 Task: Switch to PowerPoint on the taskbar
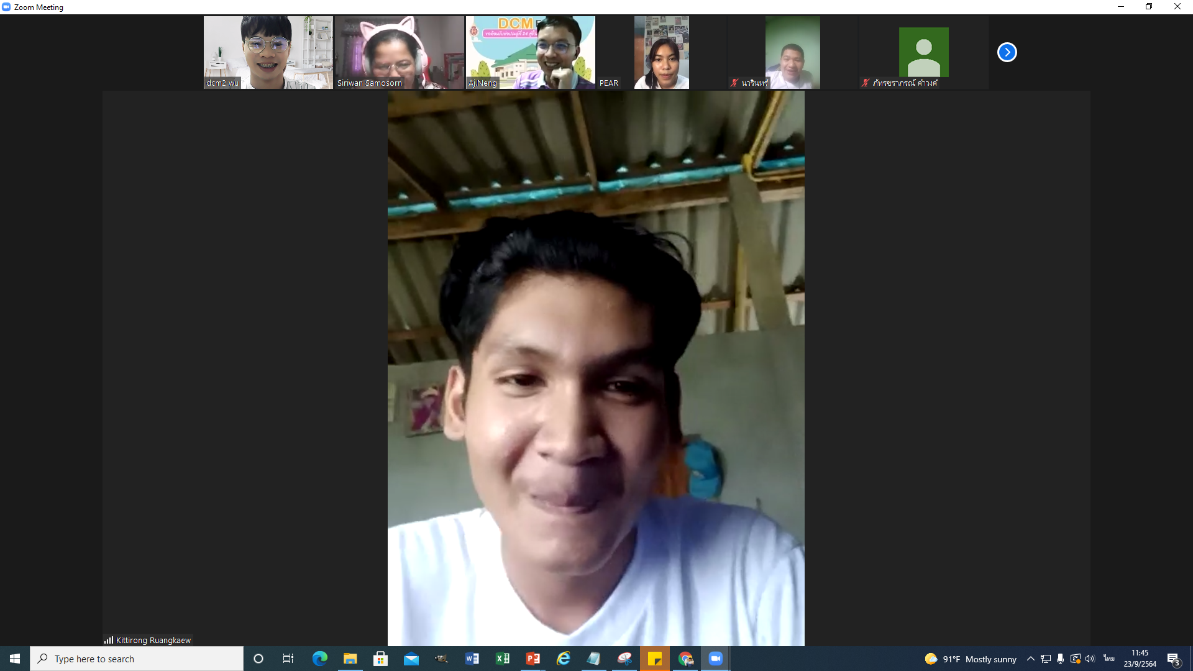point(533,659)
